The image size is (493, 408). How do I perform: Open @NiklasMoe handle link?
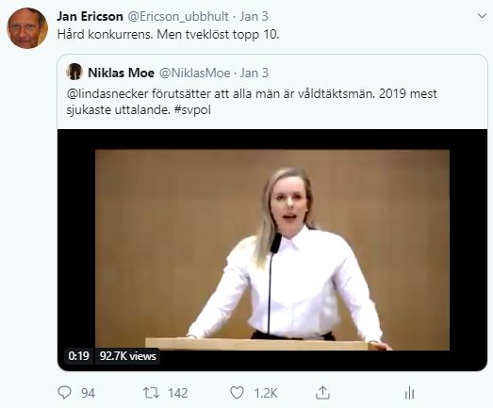tap(195, 73)
